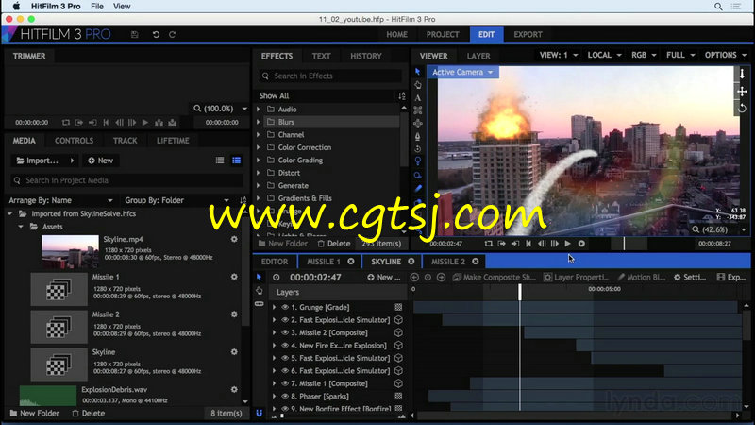Viewport: 755px width, 425px height.
Task: Open settings gear for Missile 1
Action: pyautogui.click(x=234, y=277)
